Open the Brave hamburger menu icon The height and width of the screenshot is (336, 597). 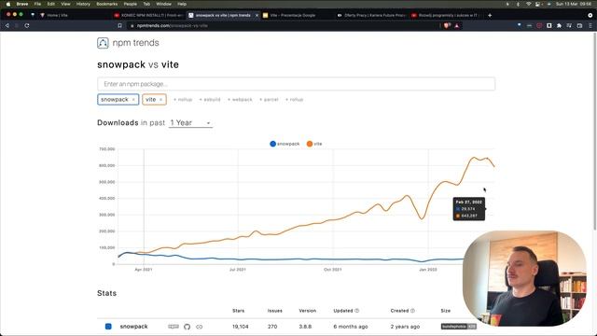pos(590,25)
